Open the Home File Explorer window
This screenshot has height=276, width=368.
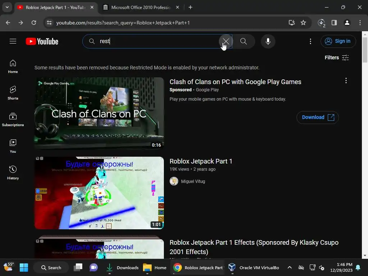pyautogui.click(x=155, y=267)
